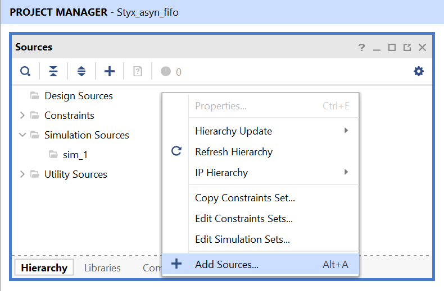This screenshot has width=444, height=291.
Task: Open IP Hierarchy submenu
Action: [x=221, y=173]
